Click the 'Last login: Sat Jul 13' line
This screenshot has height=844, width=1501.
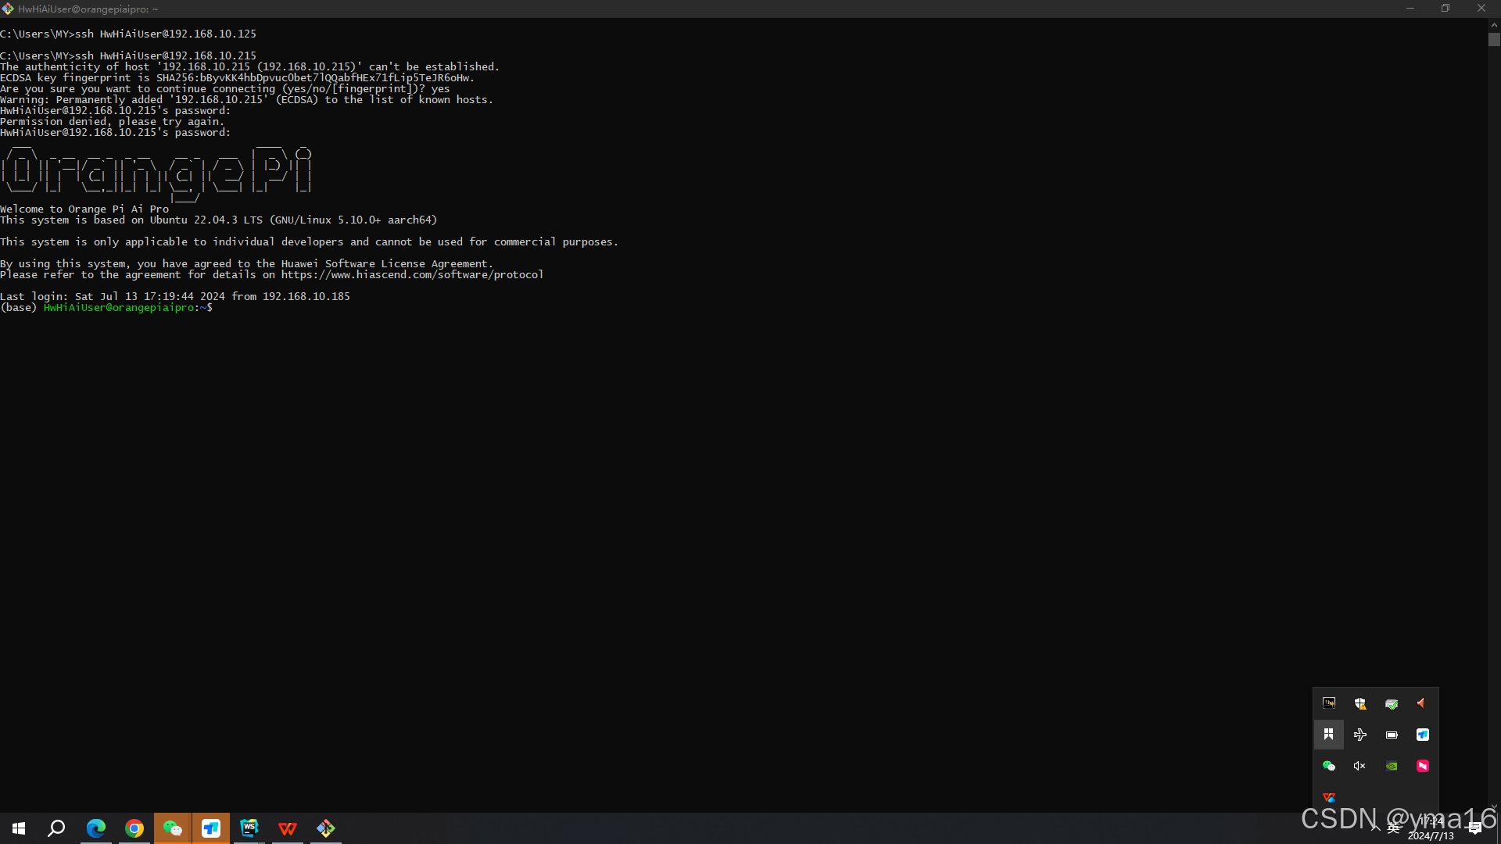175,297
